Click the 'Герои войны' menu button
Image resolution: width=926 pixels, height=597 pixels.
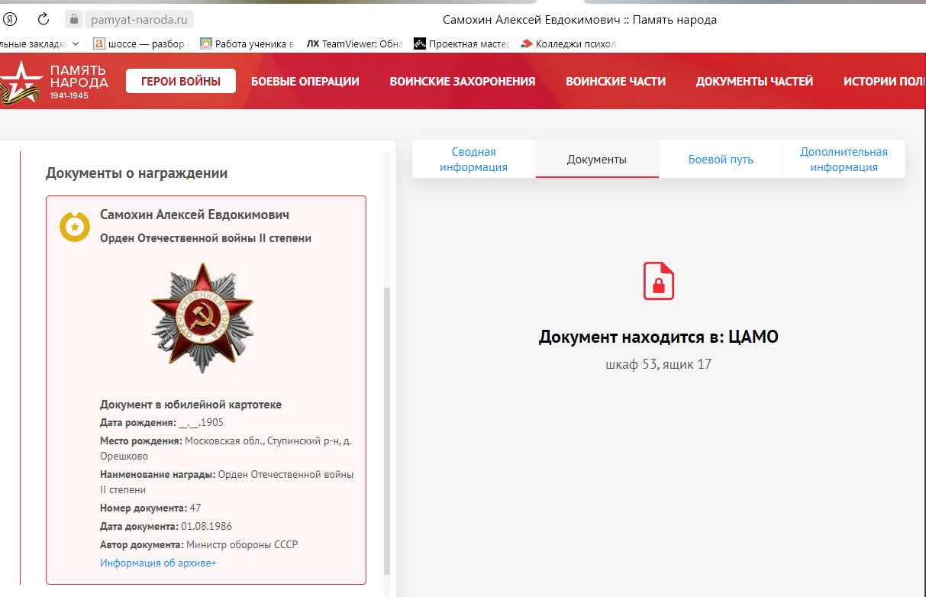[181, 81]
